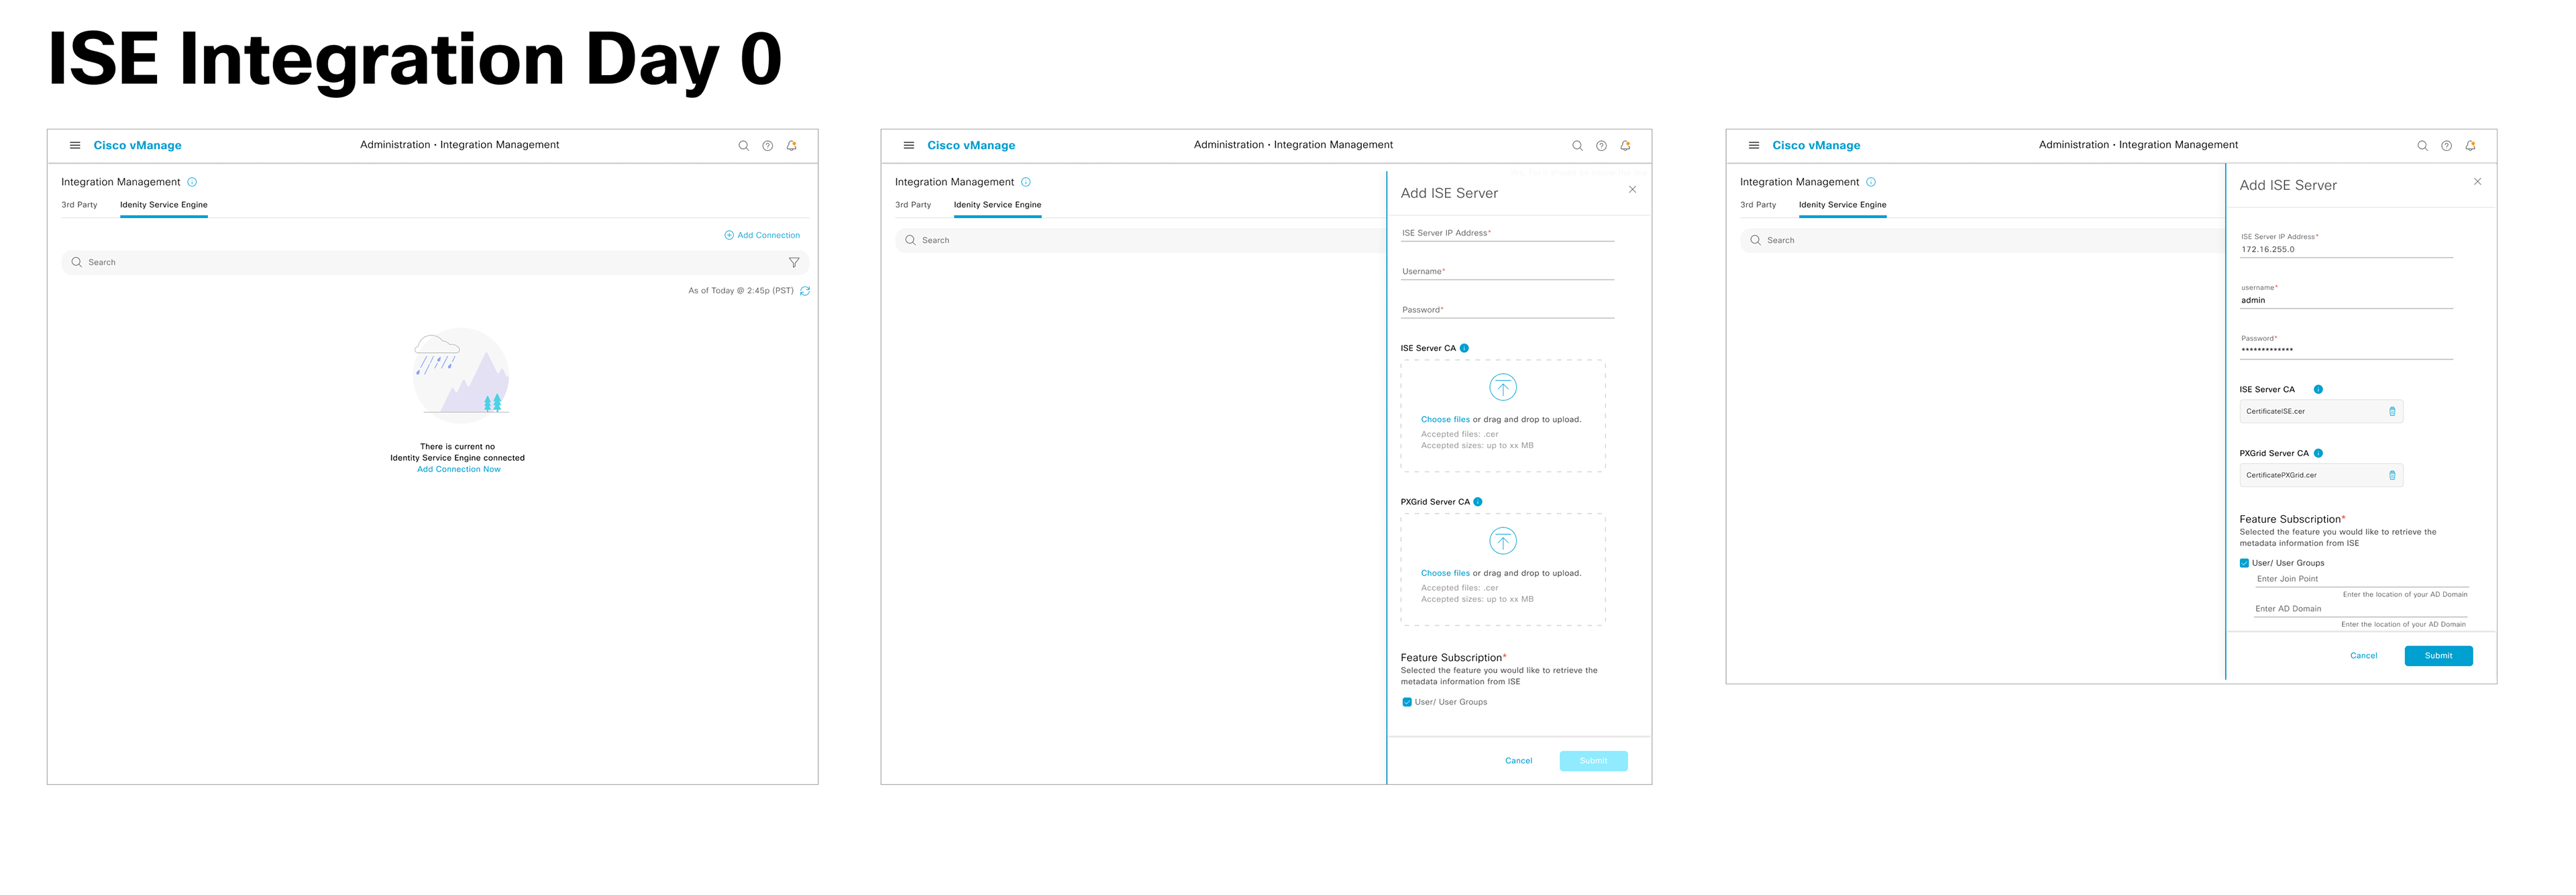The height and width of the screenshot is (895, 2576).
Task: Click ISE Server CA info icon in filled form
Action: (2318, 390)
